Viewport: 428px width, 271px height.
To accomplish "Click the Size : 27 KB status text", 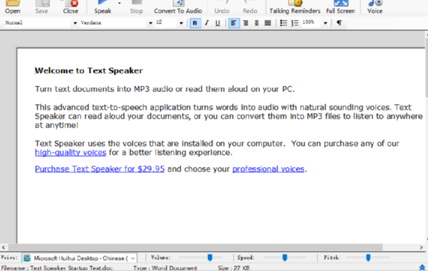I will tap(234, 268).
